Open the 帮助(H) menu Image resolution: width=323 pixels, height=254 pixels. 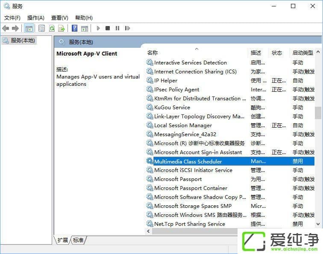click(84, 18)
